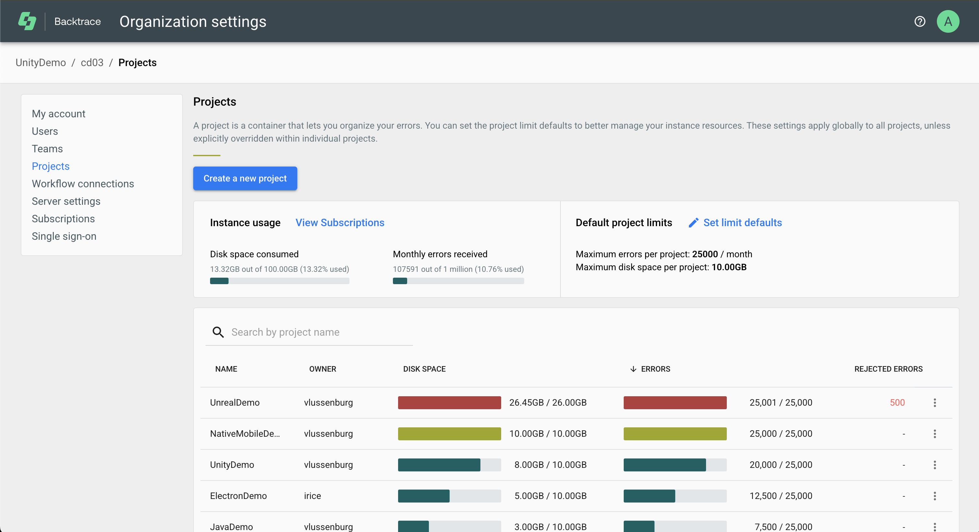The width and height of the screenshot is (979, 532).
Task: Open Workflow connections settings
Action: [83, 184]
